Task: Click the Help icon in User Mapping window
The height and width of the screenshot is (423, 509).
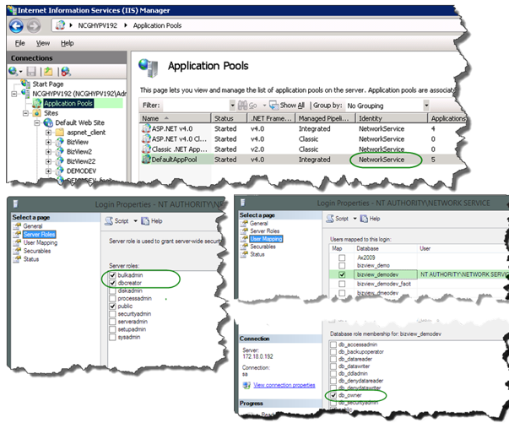Action: pyautogui.click(x=364, y=219)
